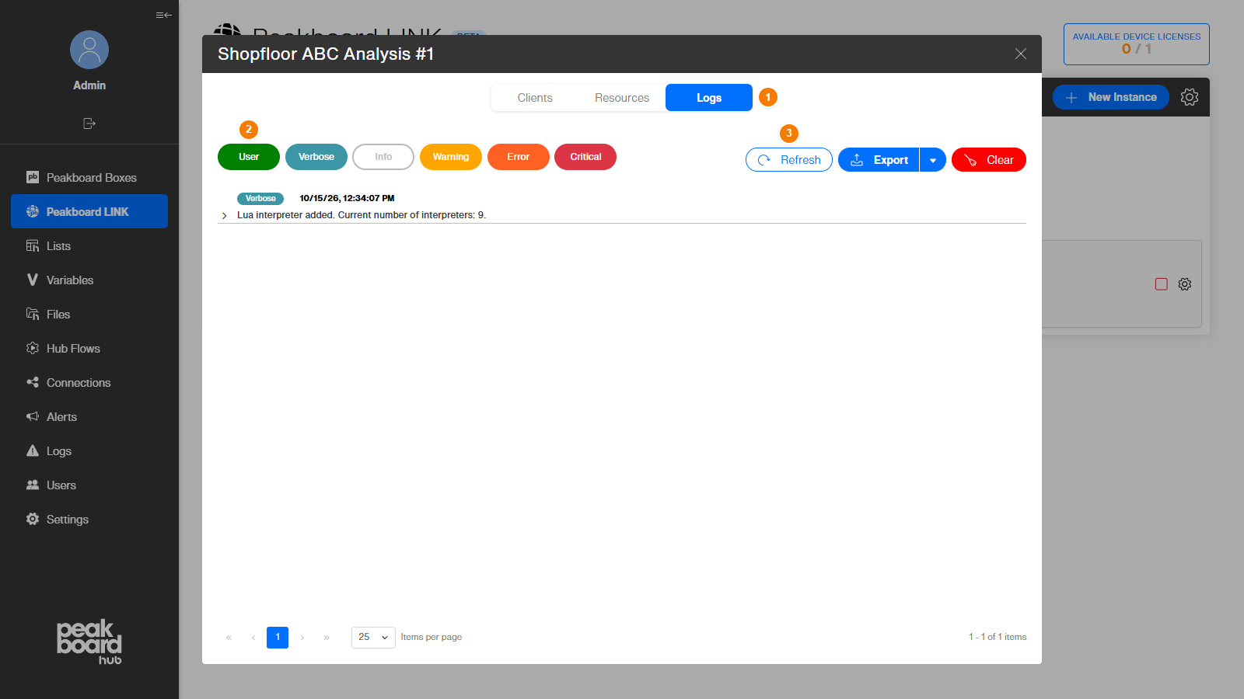Open Hub Flows in the sidebar
This screenshot has width=1244, height=699.
89,348
